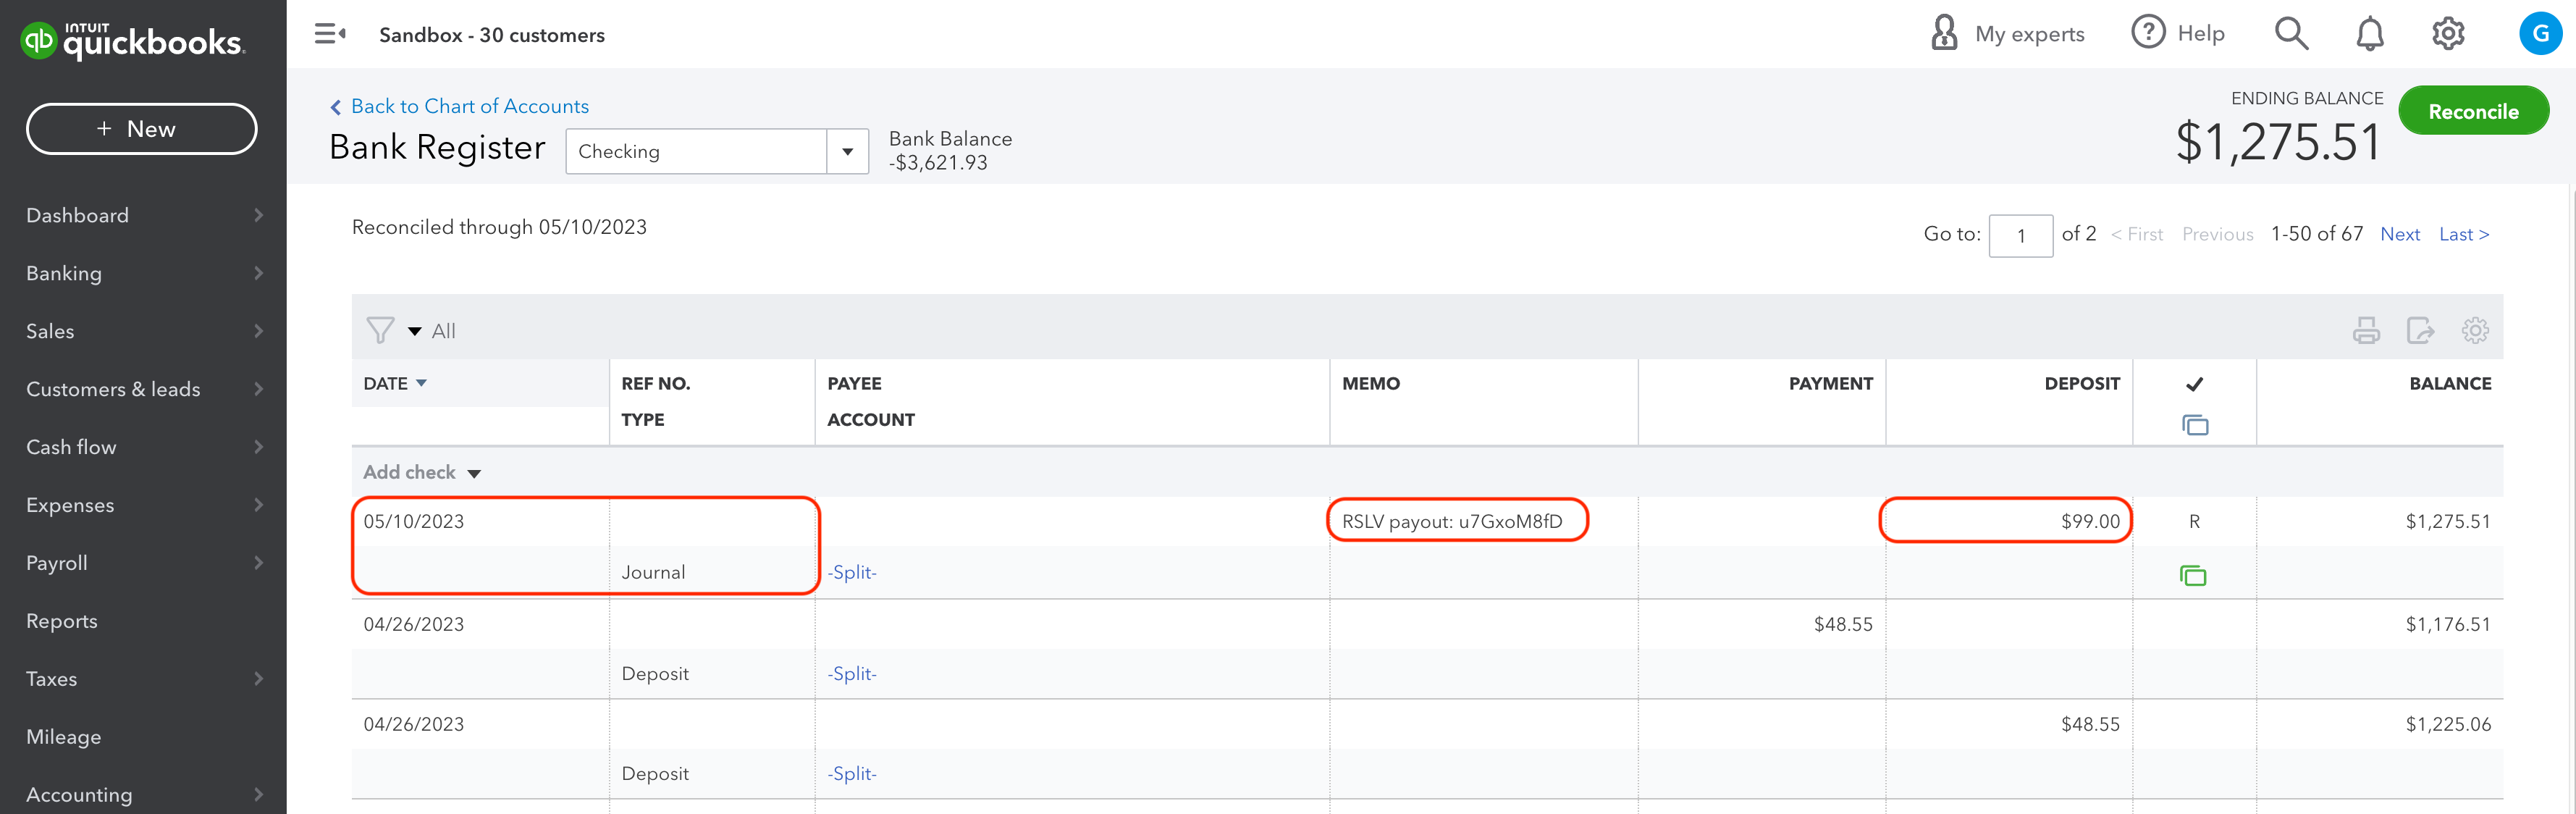2576x814 pixels.
Task: Click the checkmark column header
Action: pyautogui.click(x=2194, y=384)
